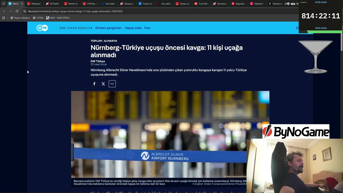Switch to the Netanyahu tab

click(34, 4)
